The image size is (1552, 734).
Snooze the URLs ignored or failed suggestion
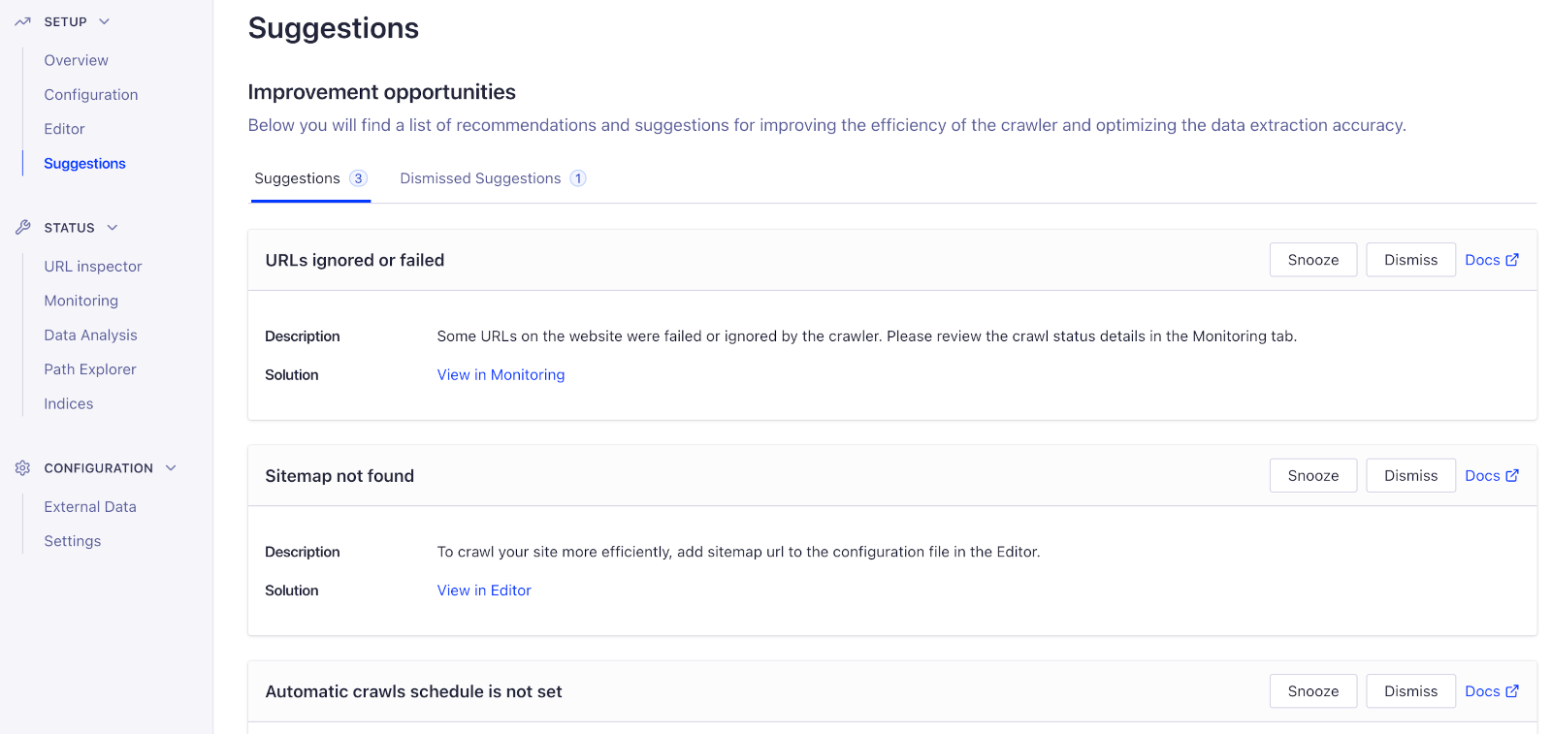coord(1312,259)
